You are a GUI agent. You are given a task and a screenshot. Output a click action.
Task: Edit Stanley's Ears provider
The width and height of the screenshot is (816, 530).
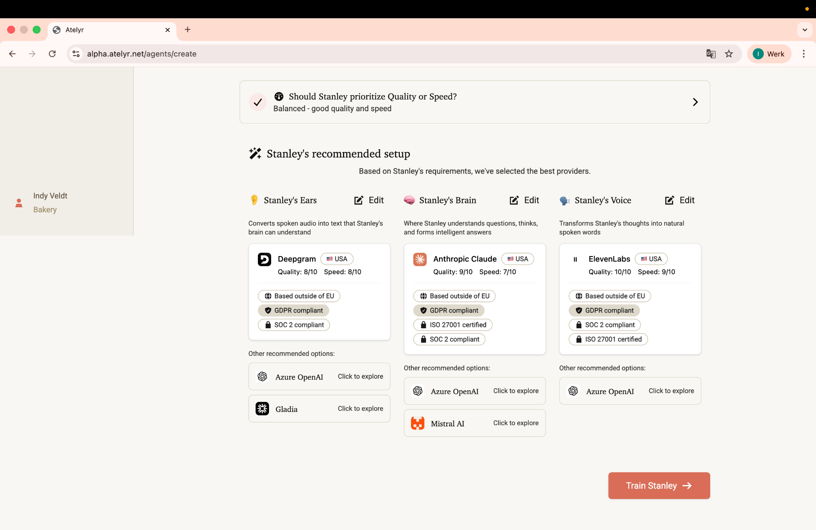pos(369,200)
